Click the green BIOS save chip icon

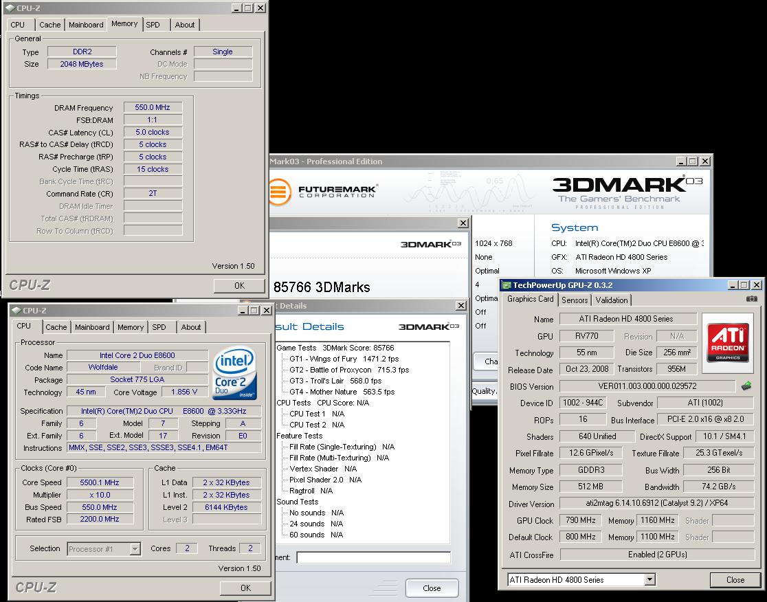(x=746, y=386)
